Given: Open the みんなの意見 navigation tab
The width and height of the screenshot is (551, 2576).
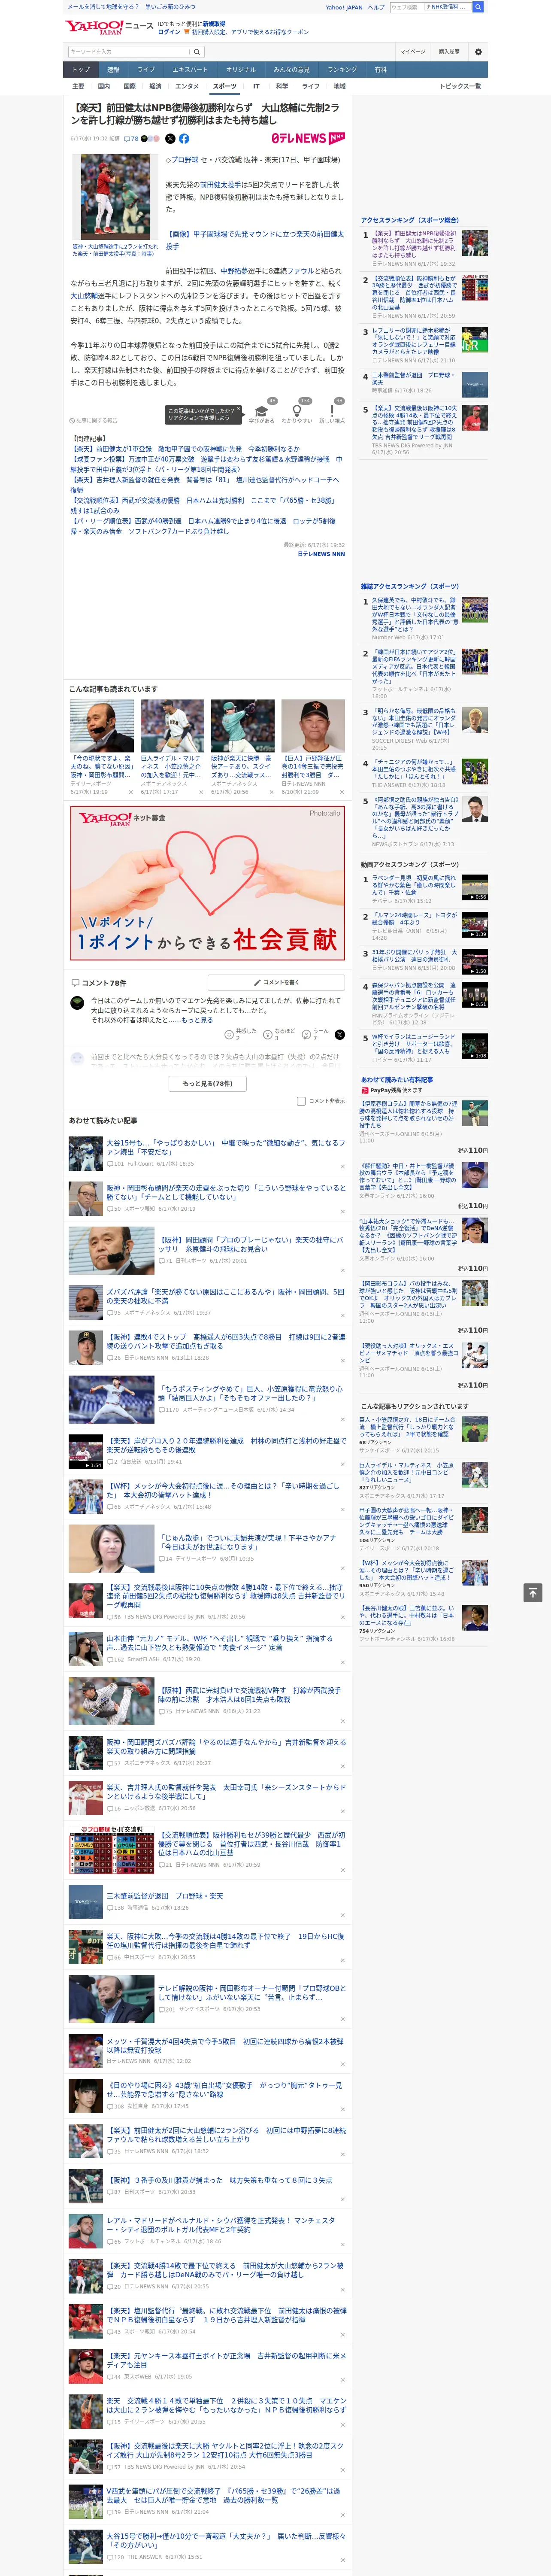Looking at the screenshot, I should coord(292,70).
